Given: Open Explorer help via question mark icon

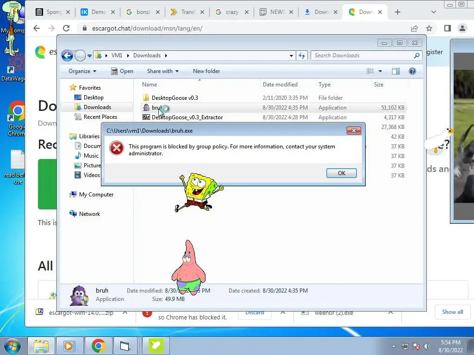Looking at the screenshot, I should pos(412,71).
